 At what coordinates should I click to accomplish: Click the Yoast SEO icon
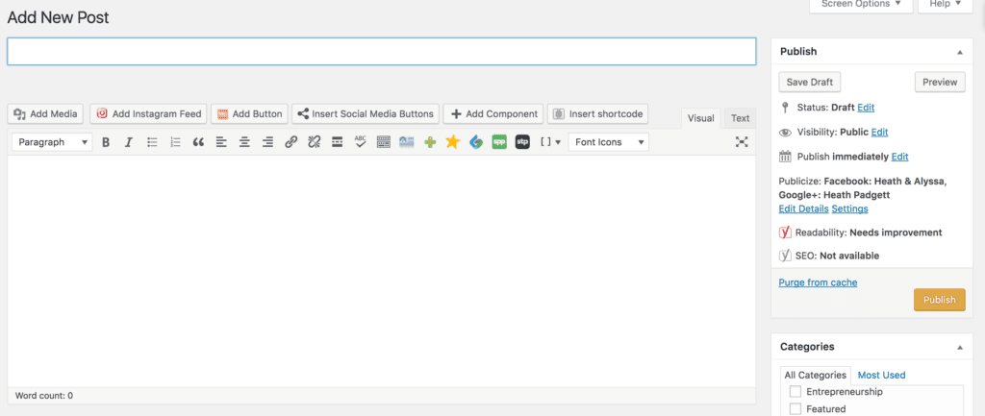(x=785, y=256)
